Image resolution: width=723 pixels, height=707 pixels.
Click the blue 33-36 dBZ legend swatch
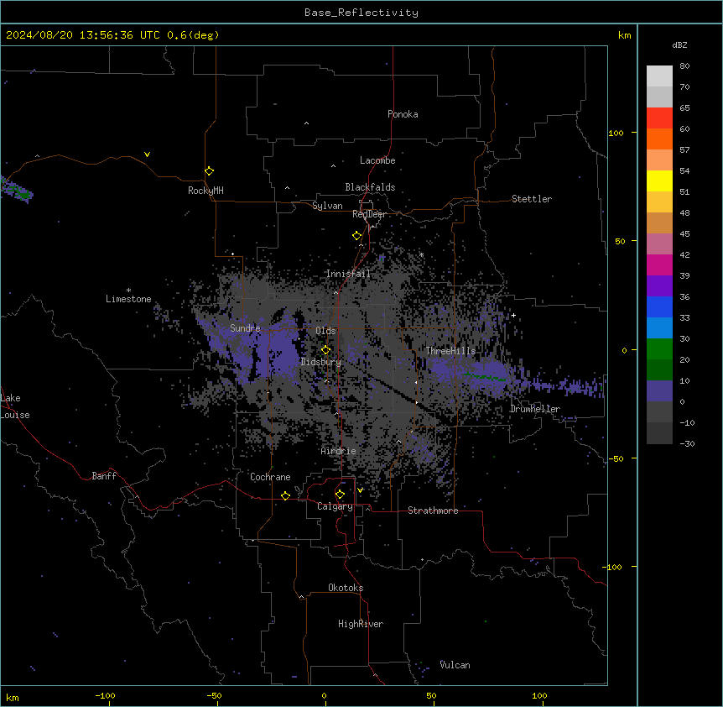point(659,306)
